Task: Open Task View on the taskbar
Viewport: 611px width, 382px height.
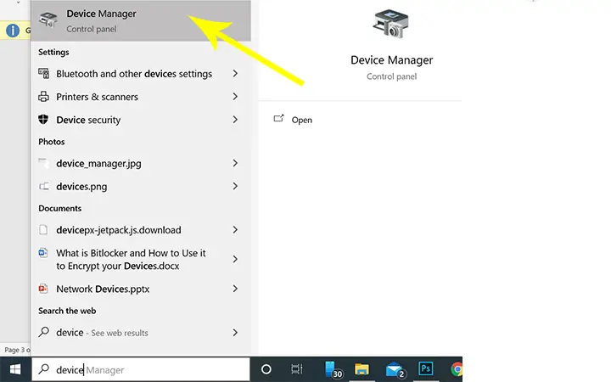Action: click(297, 368)
